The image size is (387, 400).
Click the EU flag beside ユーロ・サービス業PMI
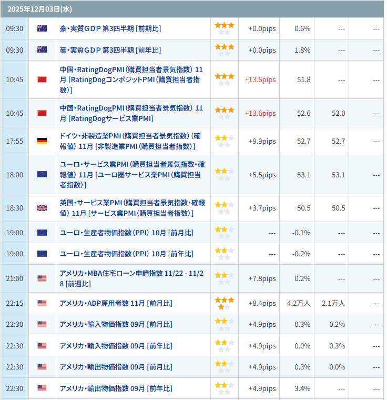(42, 175)
